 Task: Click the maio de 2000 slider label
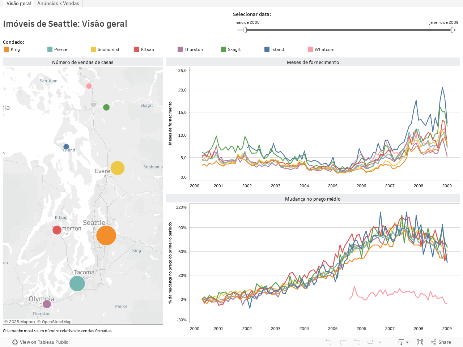[247, 22]
